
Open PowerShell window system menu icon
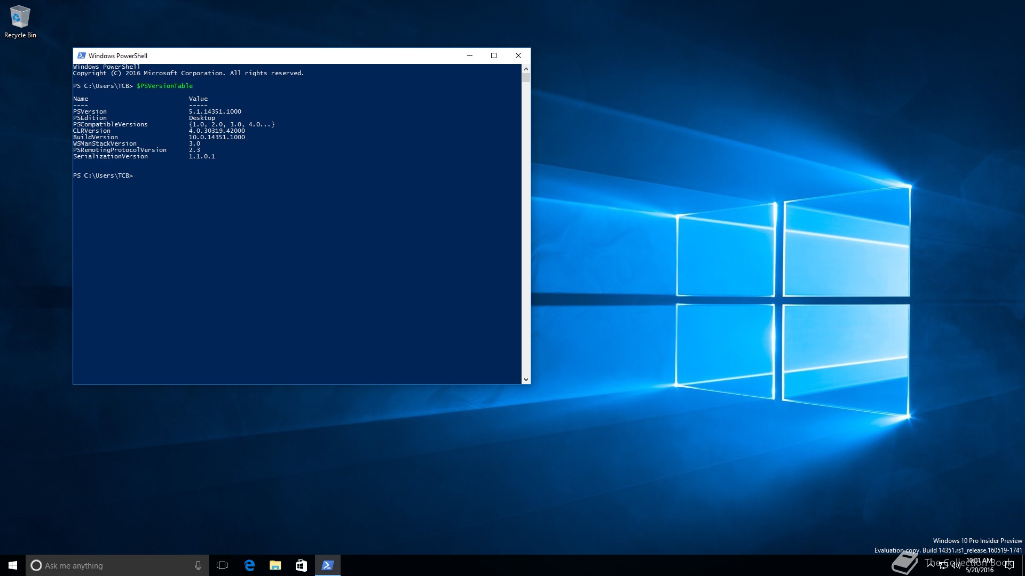point(82,55)
